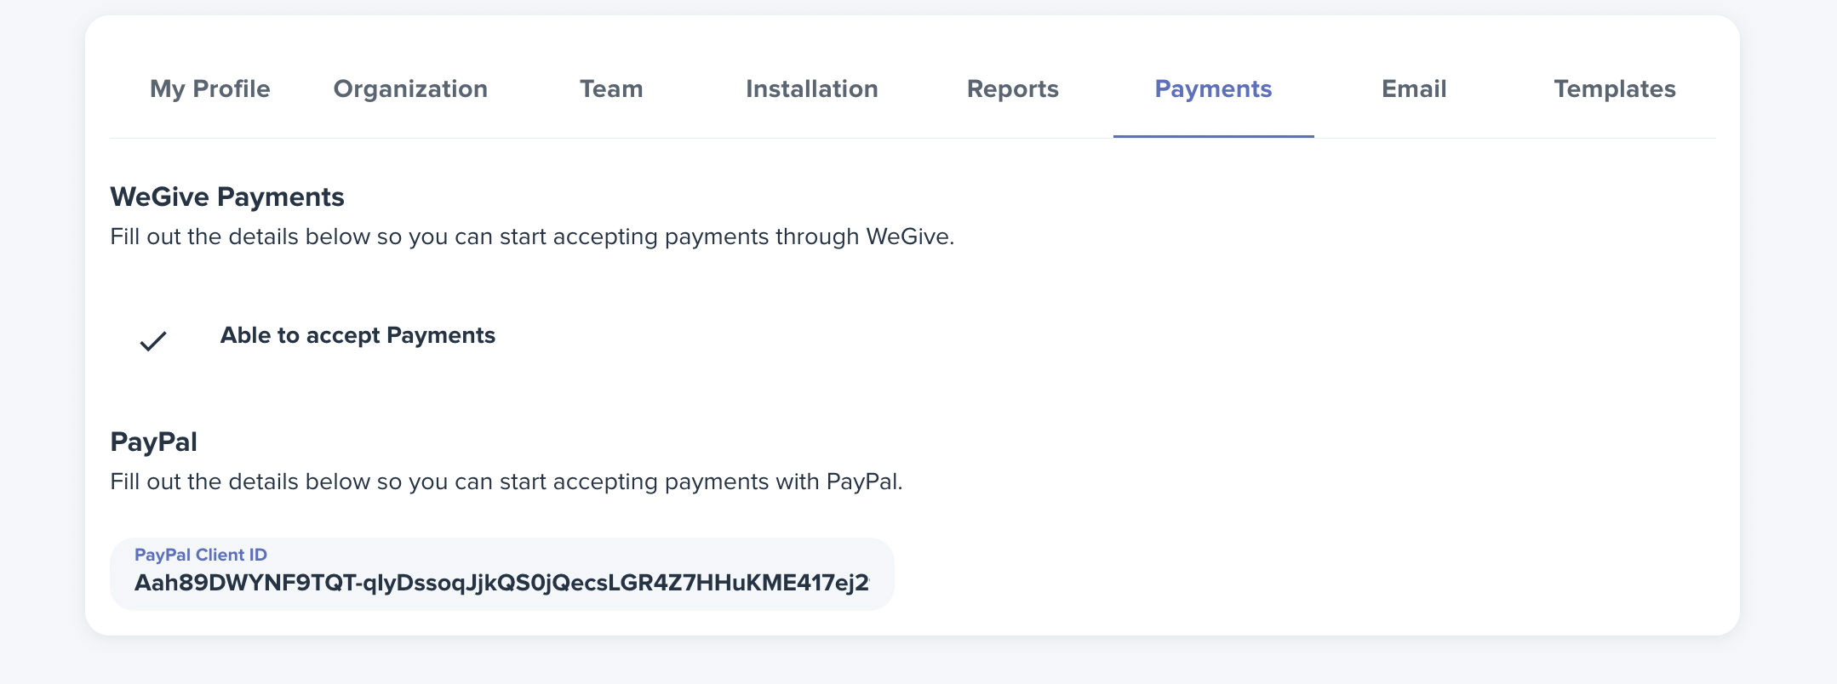Open the Templates tab

coord(1615,88)
